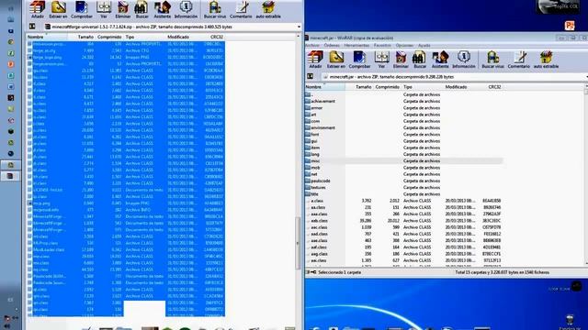Click the forge zip window vertical scrollbar

pos(299,243)
